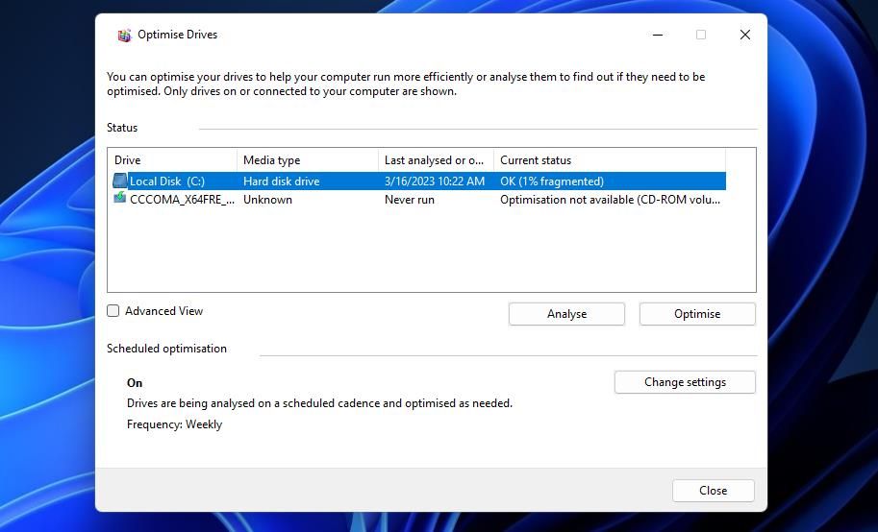
Task: Select the CCCOMA_X64FRE drive row
Action: 417,200
